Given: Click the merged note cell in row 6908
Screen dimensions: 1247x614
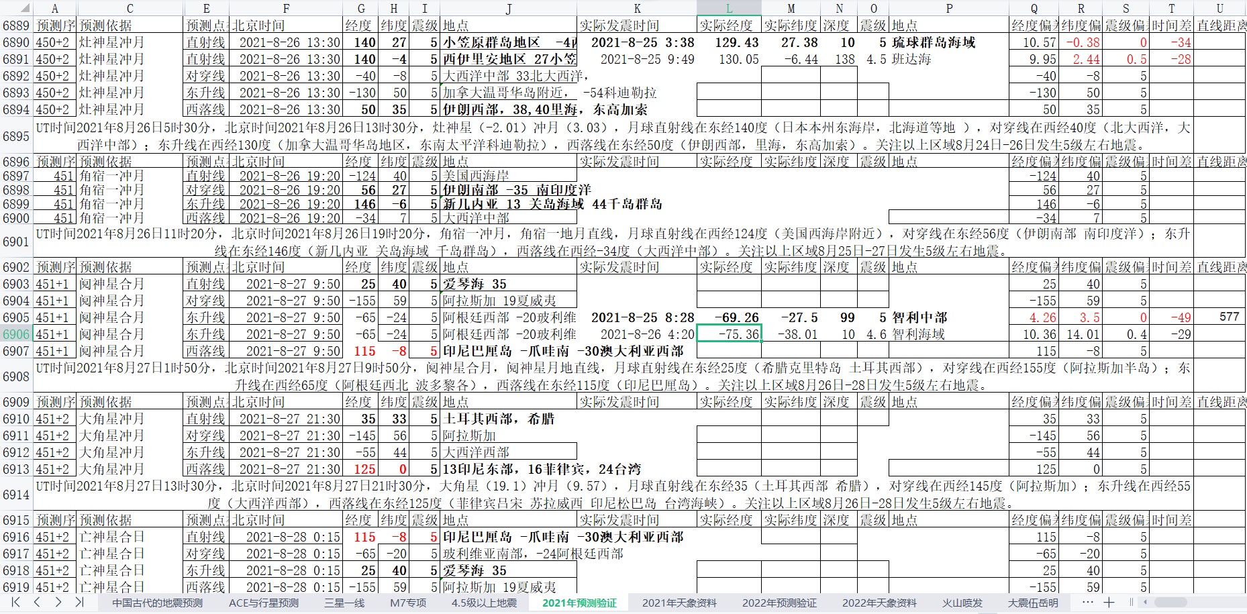Looking at the screenshot, I should point(613,376).
